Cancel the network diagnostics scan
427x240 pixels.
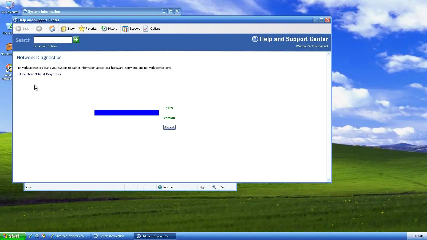pyautogui.click(x=169, y=127)
